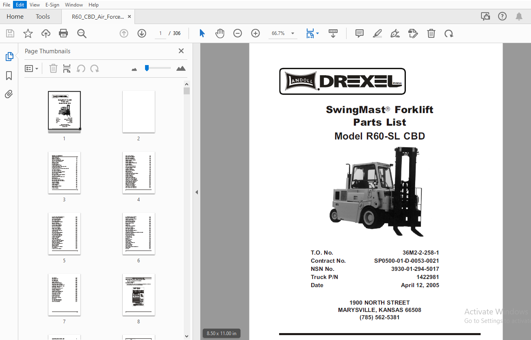This screenshot has height=340, width=531.
Task: Open fit page options
Action: 312,33
